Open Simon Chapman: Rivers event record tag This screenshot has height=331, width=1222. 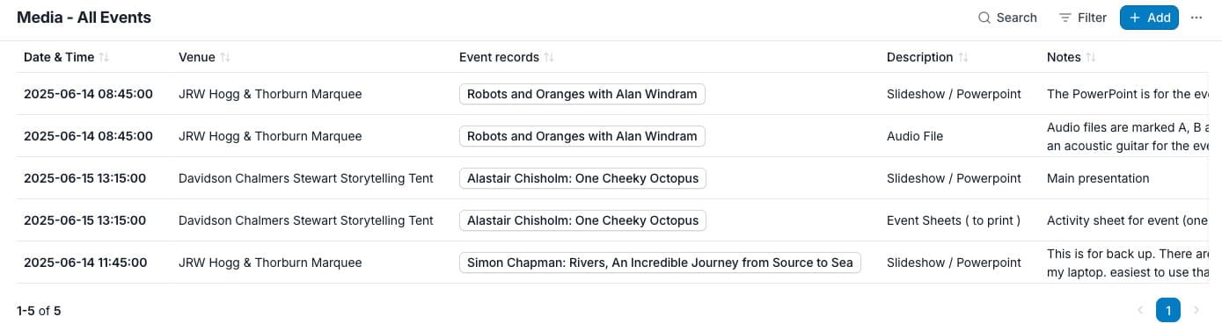coord(660,263)
